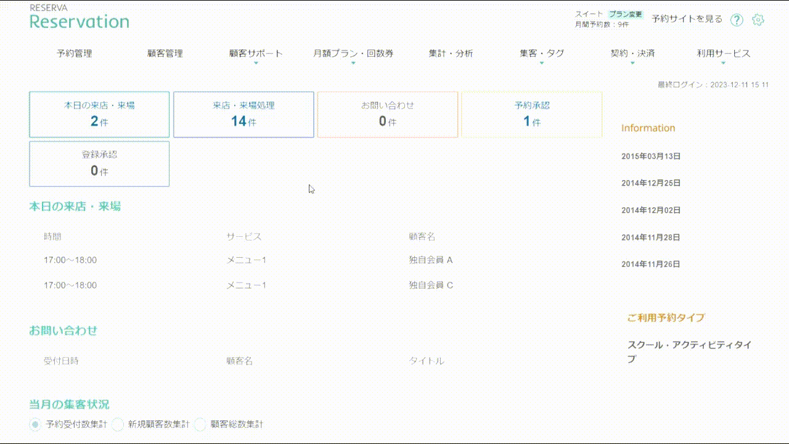
Task: Click the プラン変更 button
Action: pyautogui.click(x=626, y=14)
